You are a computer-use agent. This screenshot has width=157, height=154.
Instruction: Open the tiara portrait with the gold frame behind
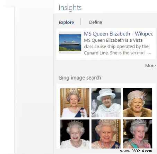[x=106, y=134]
